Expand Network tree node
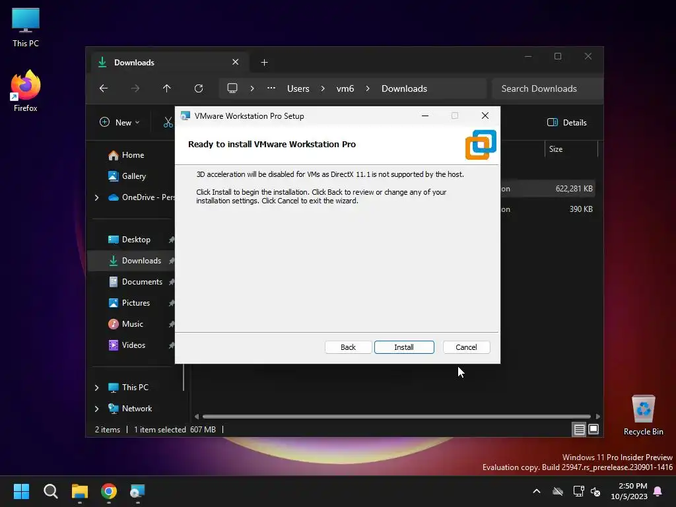Screen dimensions: 676x507 [96, 409]
